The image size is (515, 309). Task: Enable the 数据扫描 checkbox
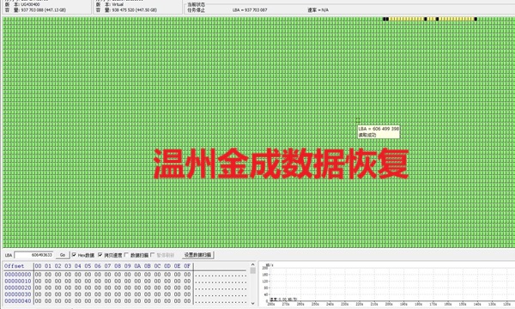(x=126, y=255)
